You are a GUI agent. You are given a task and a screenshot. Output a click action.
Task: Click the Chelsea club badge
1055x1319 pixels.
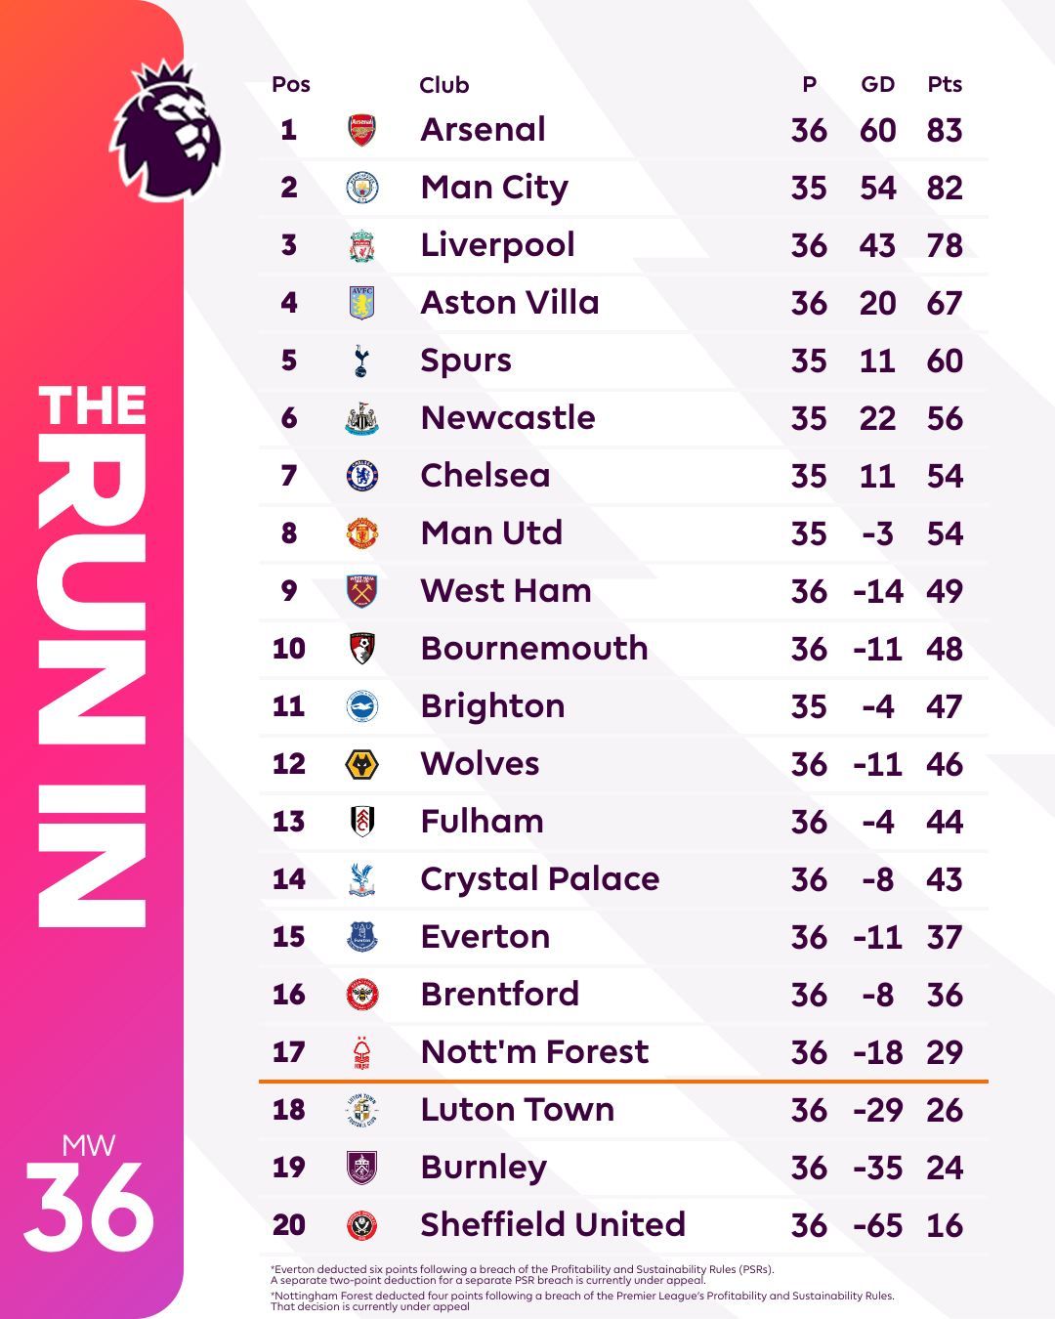point(362,476)
